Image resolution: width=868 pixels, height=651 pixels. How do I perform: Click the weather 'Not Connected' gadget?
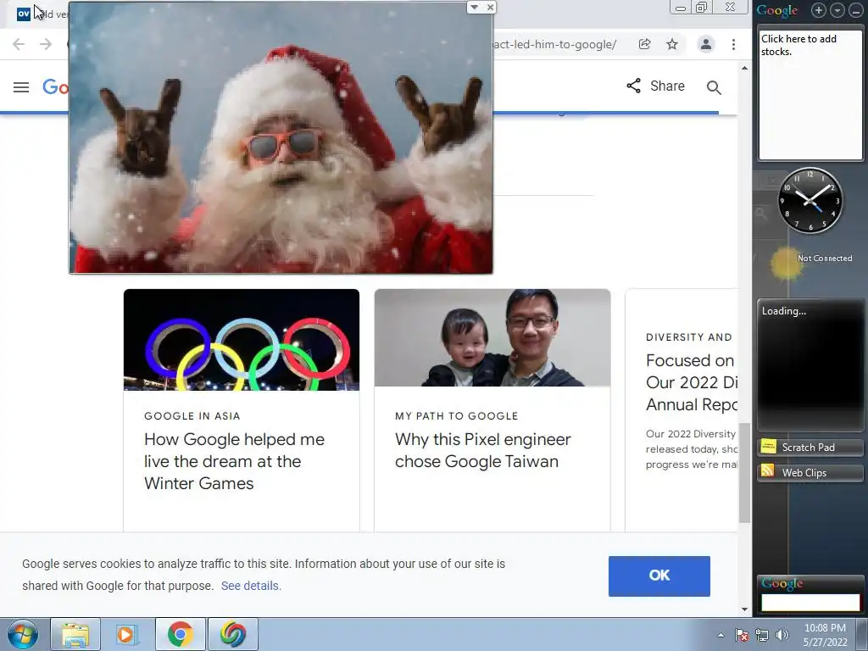(x=810, y=261)
